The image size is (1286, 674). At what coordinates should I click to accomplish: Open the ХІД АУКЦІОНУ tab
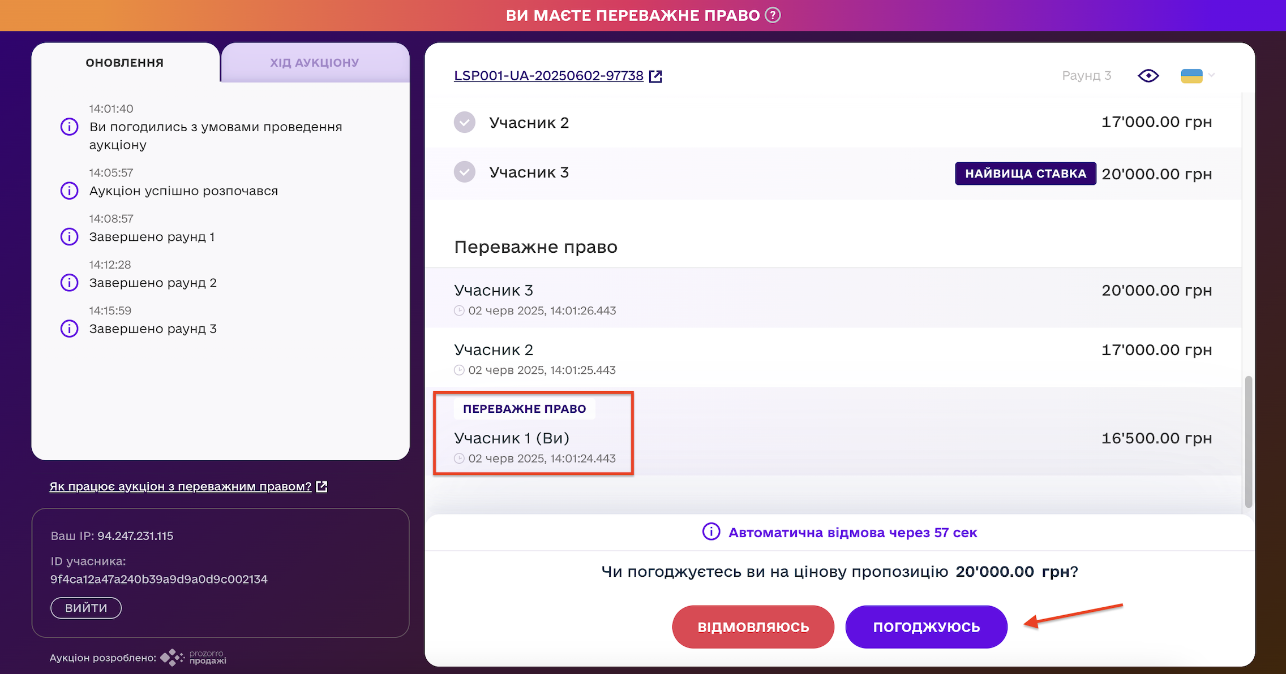[315, 63]
